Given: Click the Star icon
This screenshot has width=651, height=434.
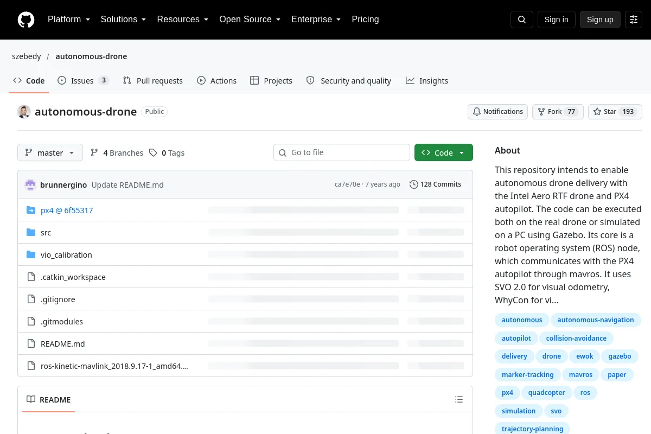Looking at the screenshot, I should point(597,112).
